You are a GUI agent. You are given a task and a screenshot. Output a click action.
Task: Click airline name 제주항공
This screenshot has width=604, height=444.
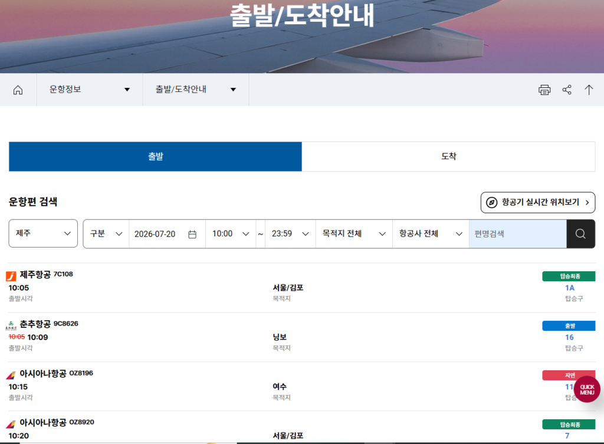(x=35, y=275)
